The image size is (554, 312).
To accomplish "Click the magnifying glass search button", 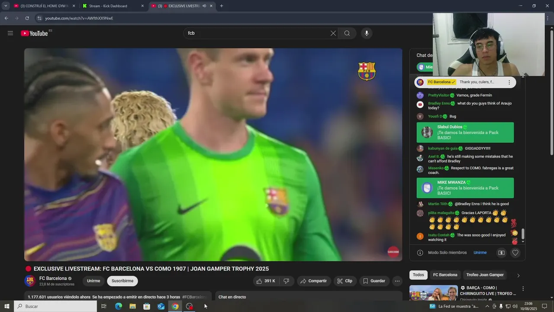I will [x=347, y=33].
